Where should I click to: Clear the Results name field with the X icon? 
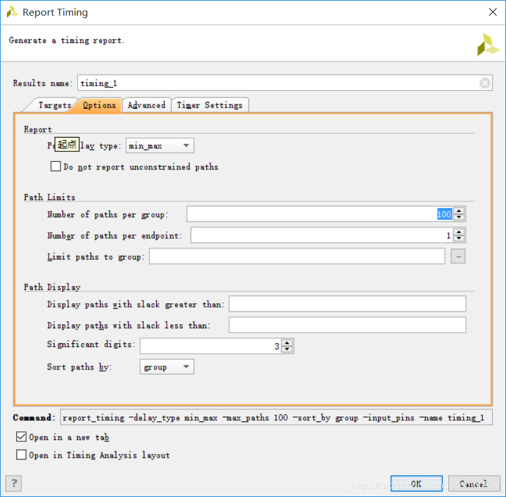485,83
